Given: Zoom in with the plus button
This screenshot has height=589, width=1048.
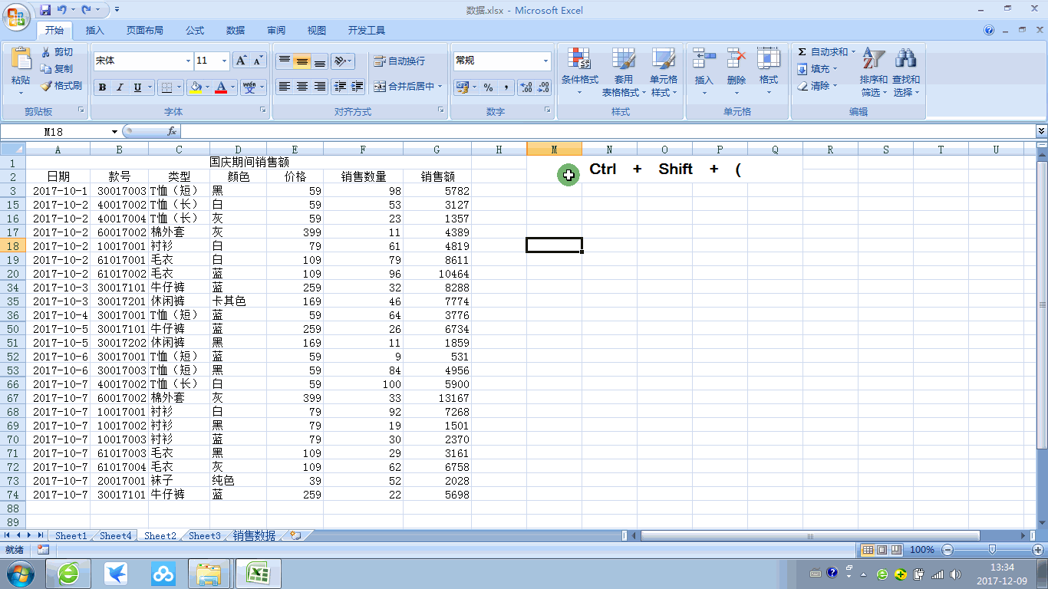Looking at the screenshot, I should [1038, 550].
